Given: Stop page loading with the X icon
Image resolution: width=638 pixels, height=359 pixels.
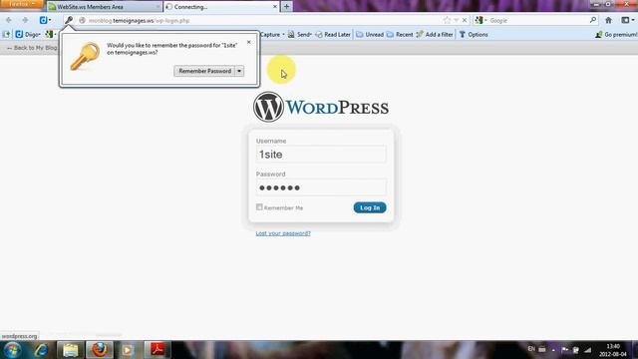Looking at the screenshot, I should coord(465,20).
